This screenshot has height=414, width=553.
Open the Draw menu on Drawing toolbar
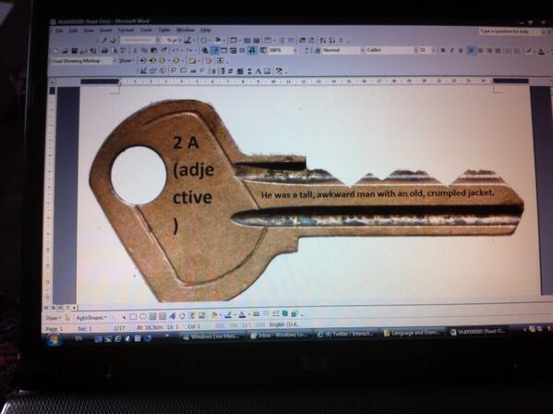click(54, 318)
